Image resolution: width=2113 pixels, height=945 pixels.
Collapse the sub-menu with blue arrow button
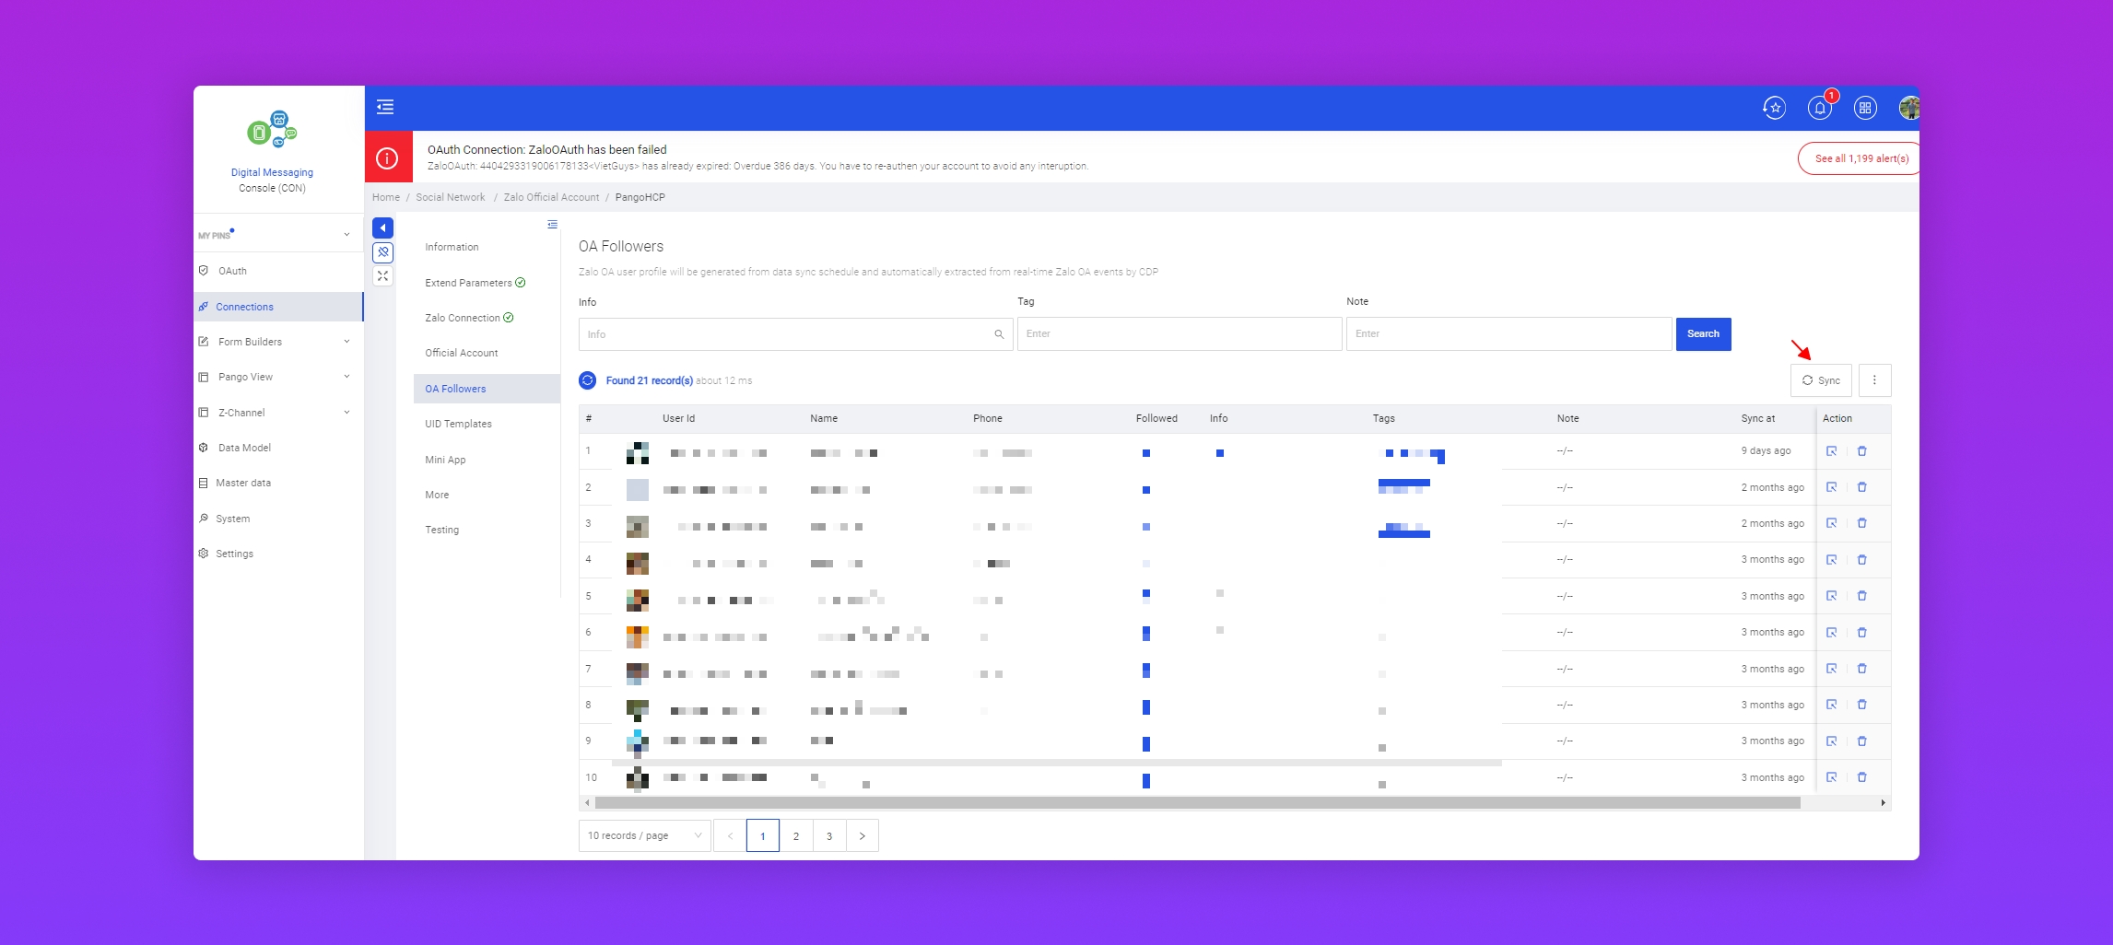click(x=382, y=227)
